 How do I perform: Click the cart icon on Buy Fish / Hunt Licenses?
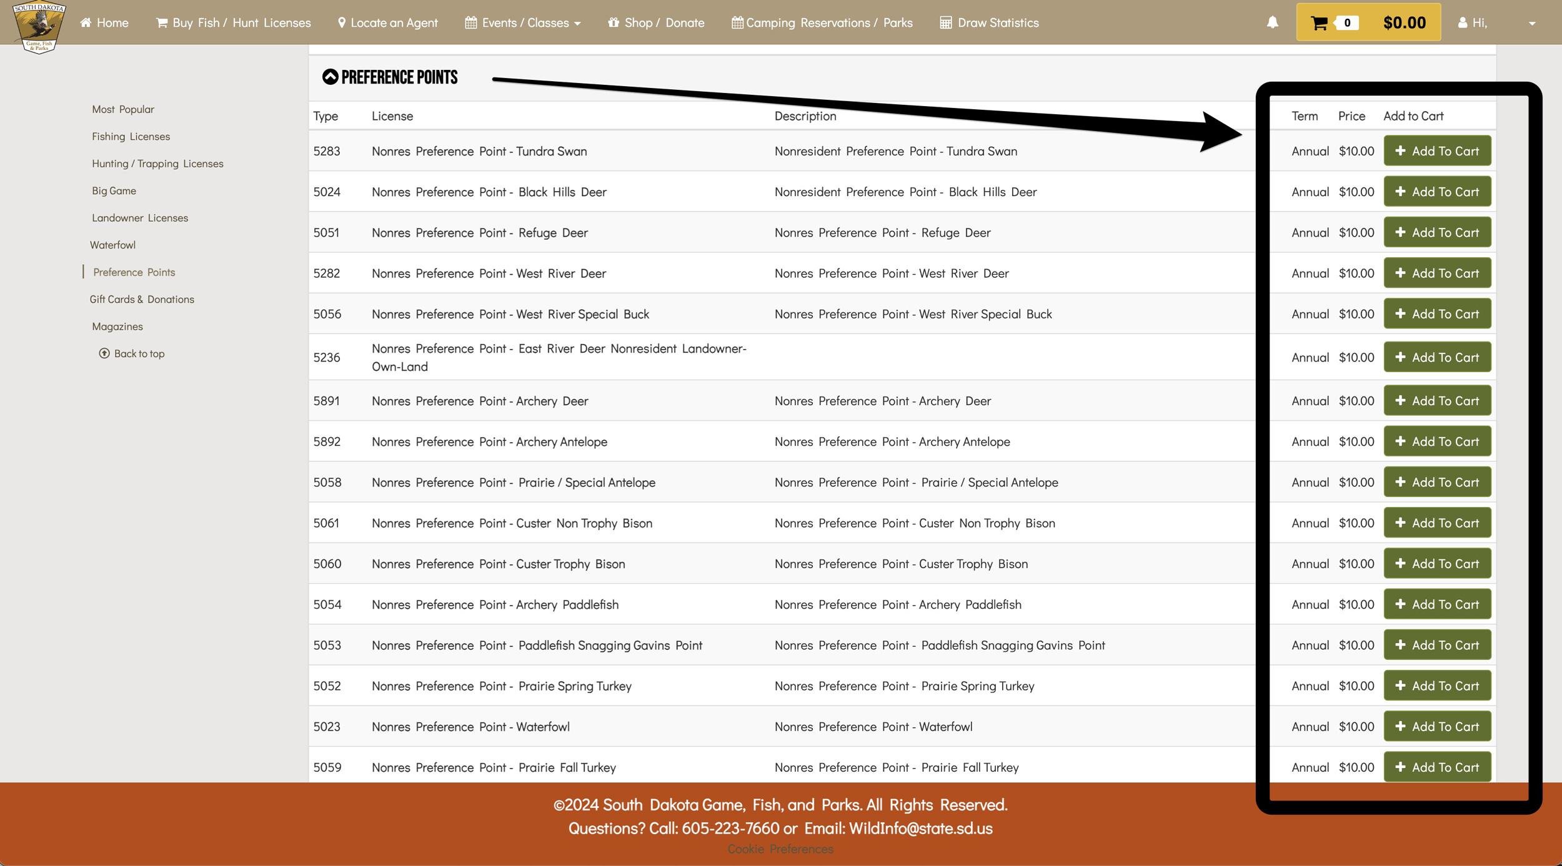[161, 22]
